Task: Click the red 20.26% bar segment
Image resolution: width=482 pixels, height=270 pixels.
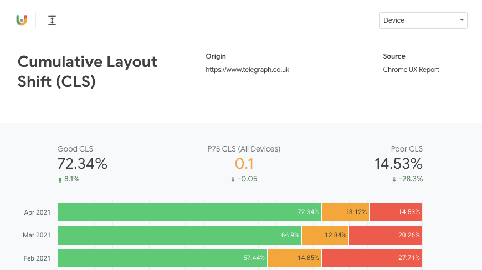Action: (385, 235)
